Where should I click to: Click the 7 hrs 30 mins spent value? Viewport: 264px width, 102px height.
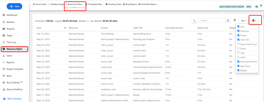[x=204, y=89]
